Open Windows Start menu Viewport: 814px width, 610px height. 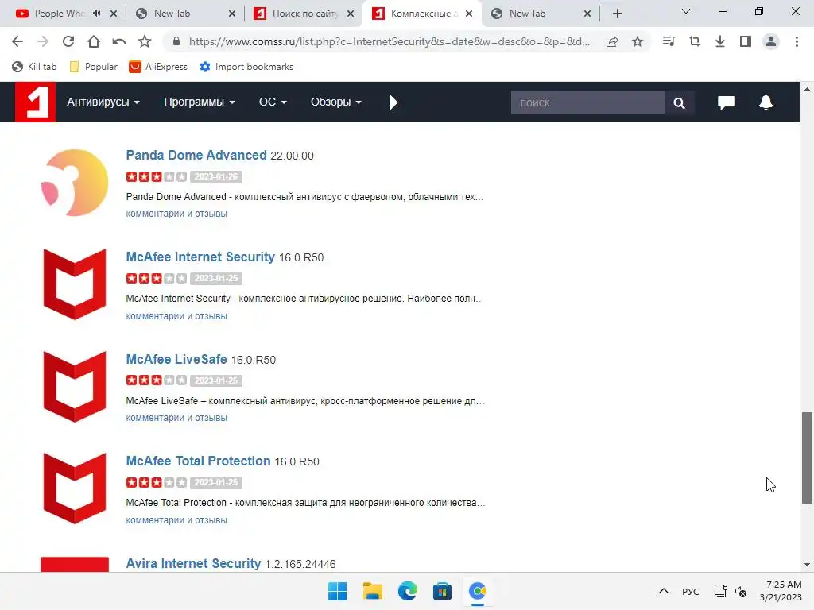click(x=337, y=591)
